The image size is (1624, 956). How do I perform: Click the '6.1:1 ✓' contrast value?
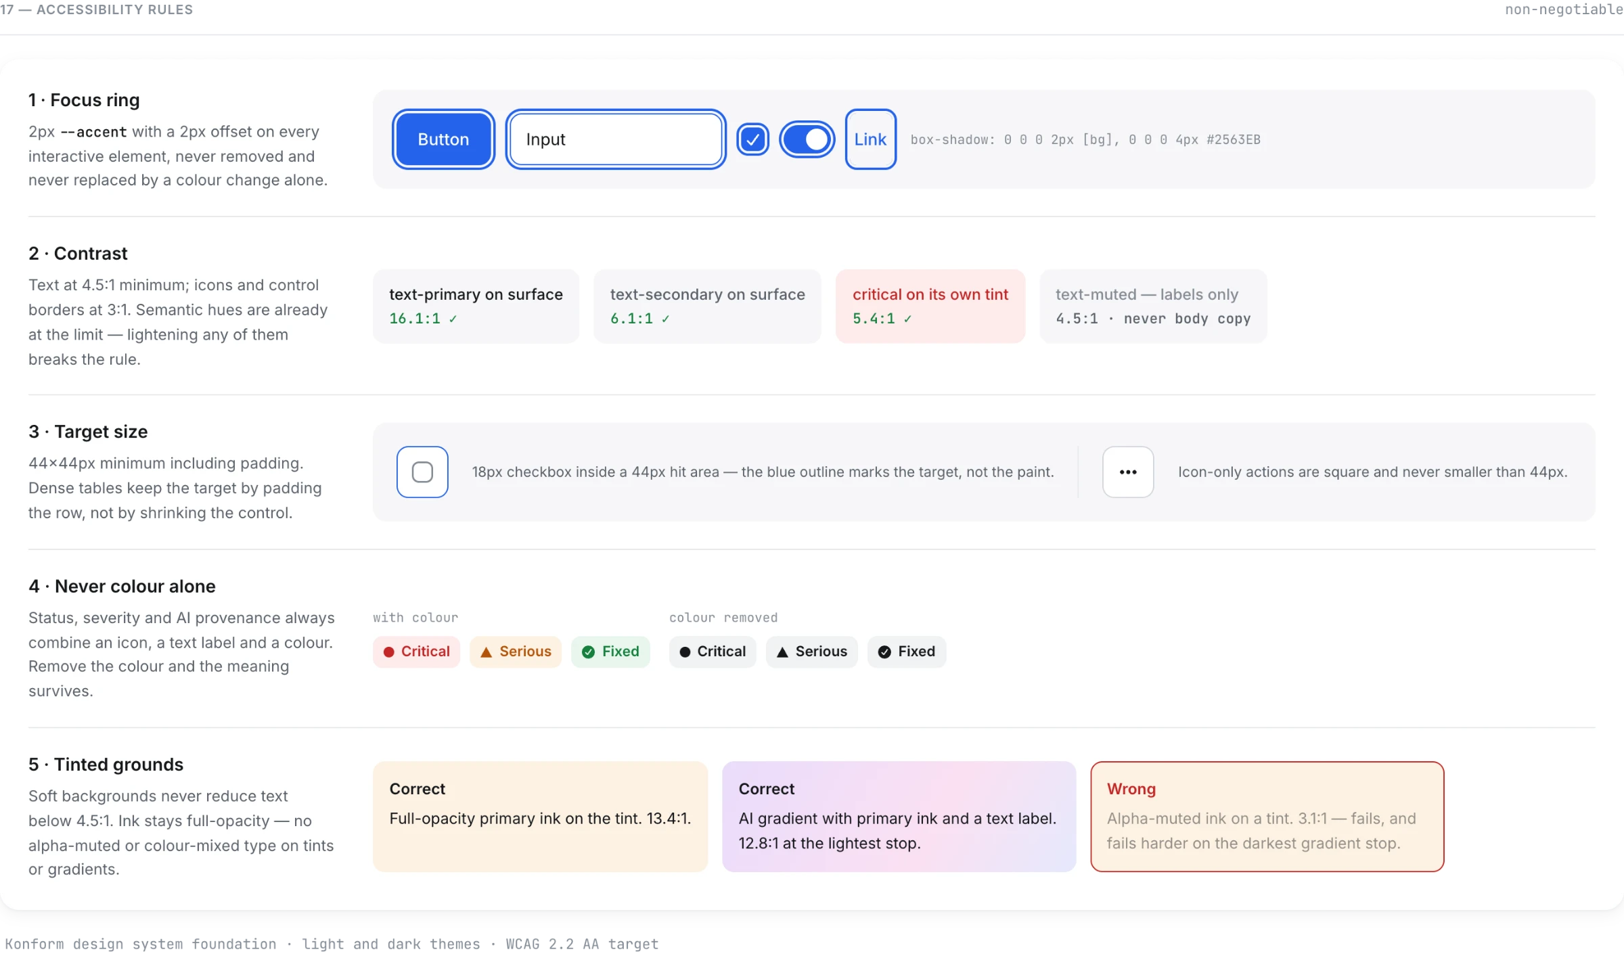pos(639,319)
